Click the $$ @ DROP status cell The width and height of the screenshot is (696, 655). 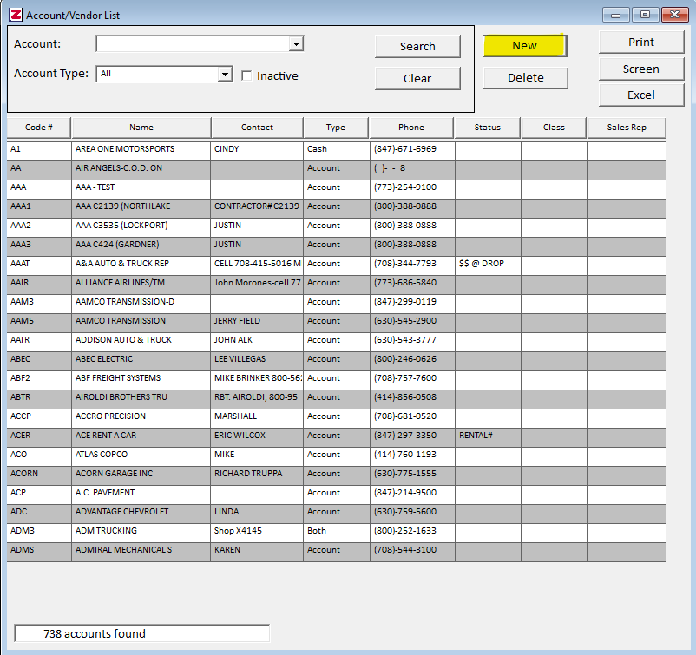pos(488,265)
